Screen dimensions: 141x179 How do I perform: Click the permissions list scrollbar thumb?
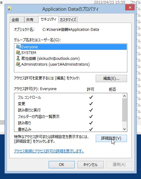tap(124, 110)
